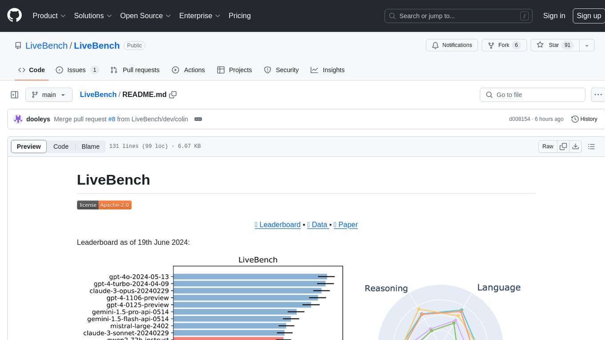Open the LiveBench bar chart image

[214, 298]
